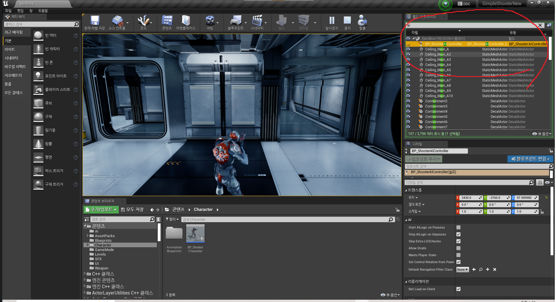556x302 pixels.
Task: Click the Eject icon in toolbar
Action: (x=362, y=20)
